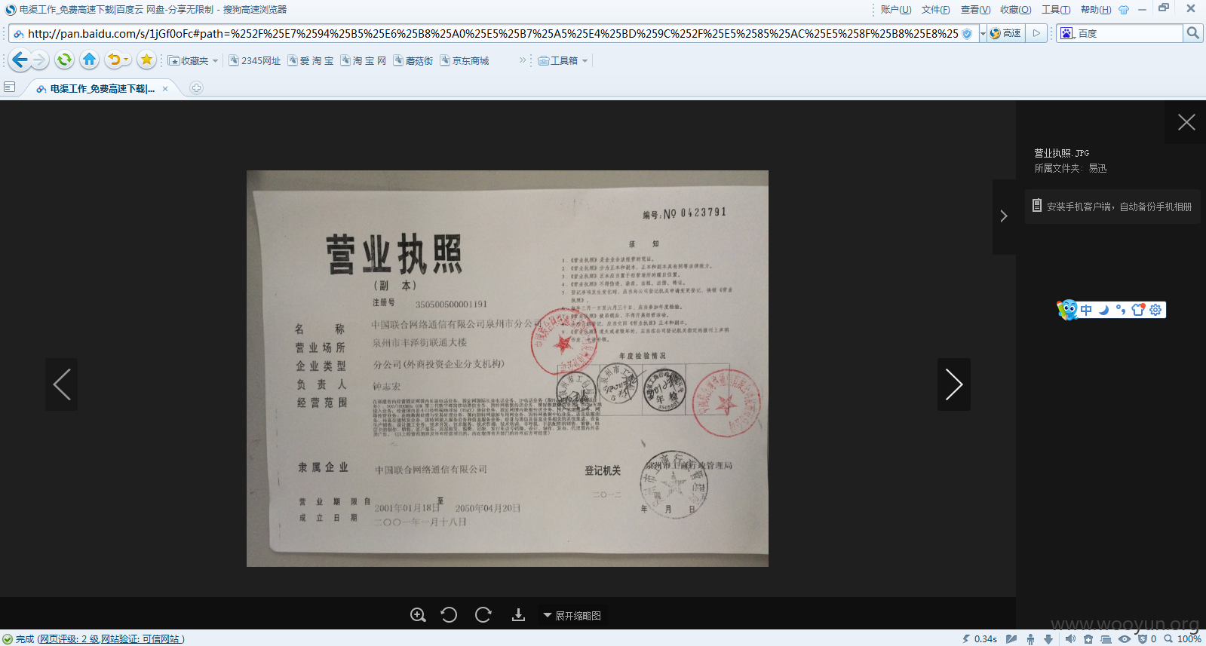The image size is (1206, 646).
Task: Bookmark this page with the star icon
Action: point(146,60)
